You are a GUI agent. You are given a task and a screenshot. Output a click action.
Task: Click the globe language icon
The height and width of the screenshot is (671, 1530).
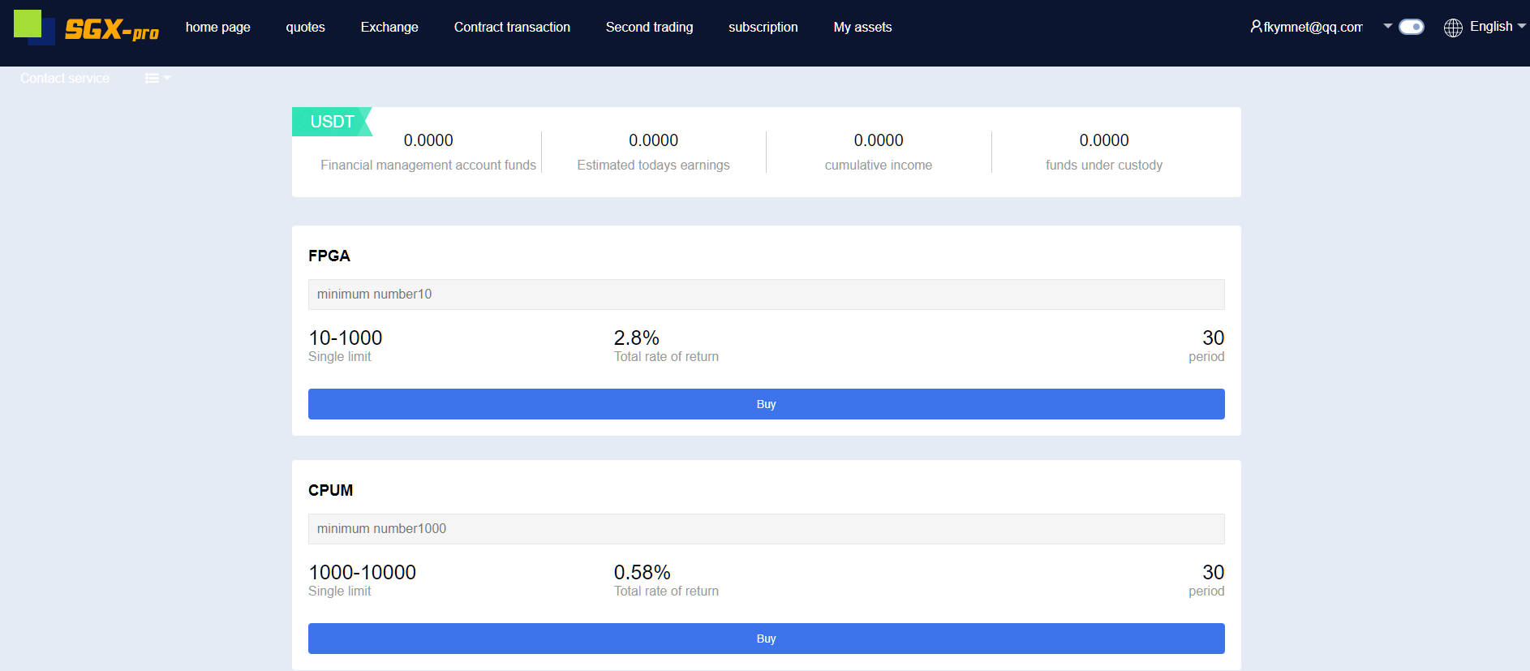coord(1453,28)
